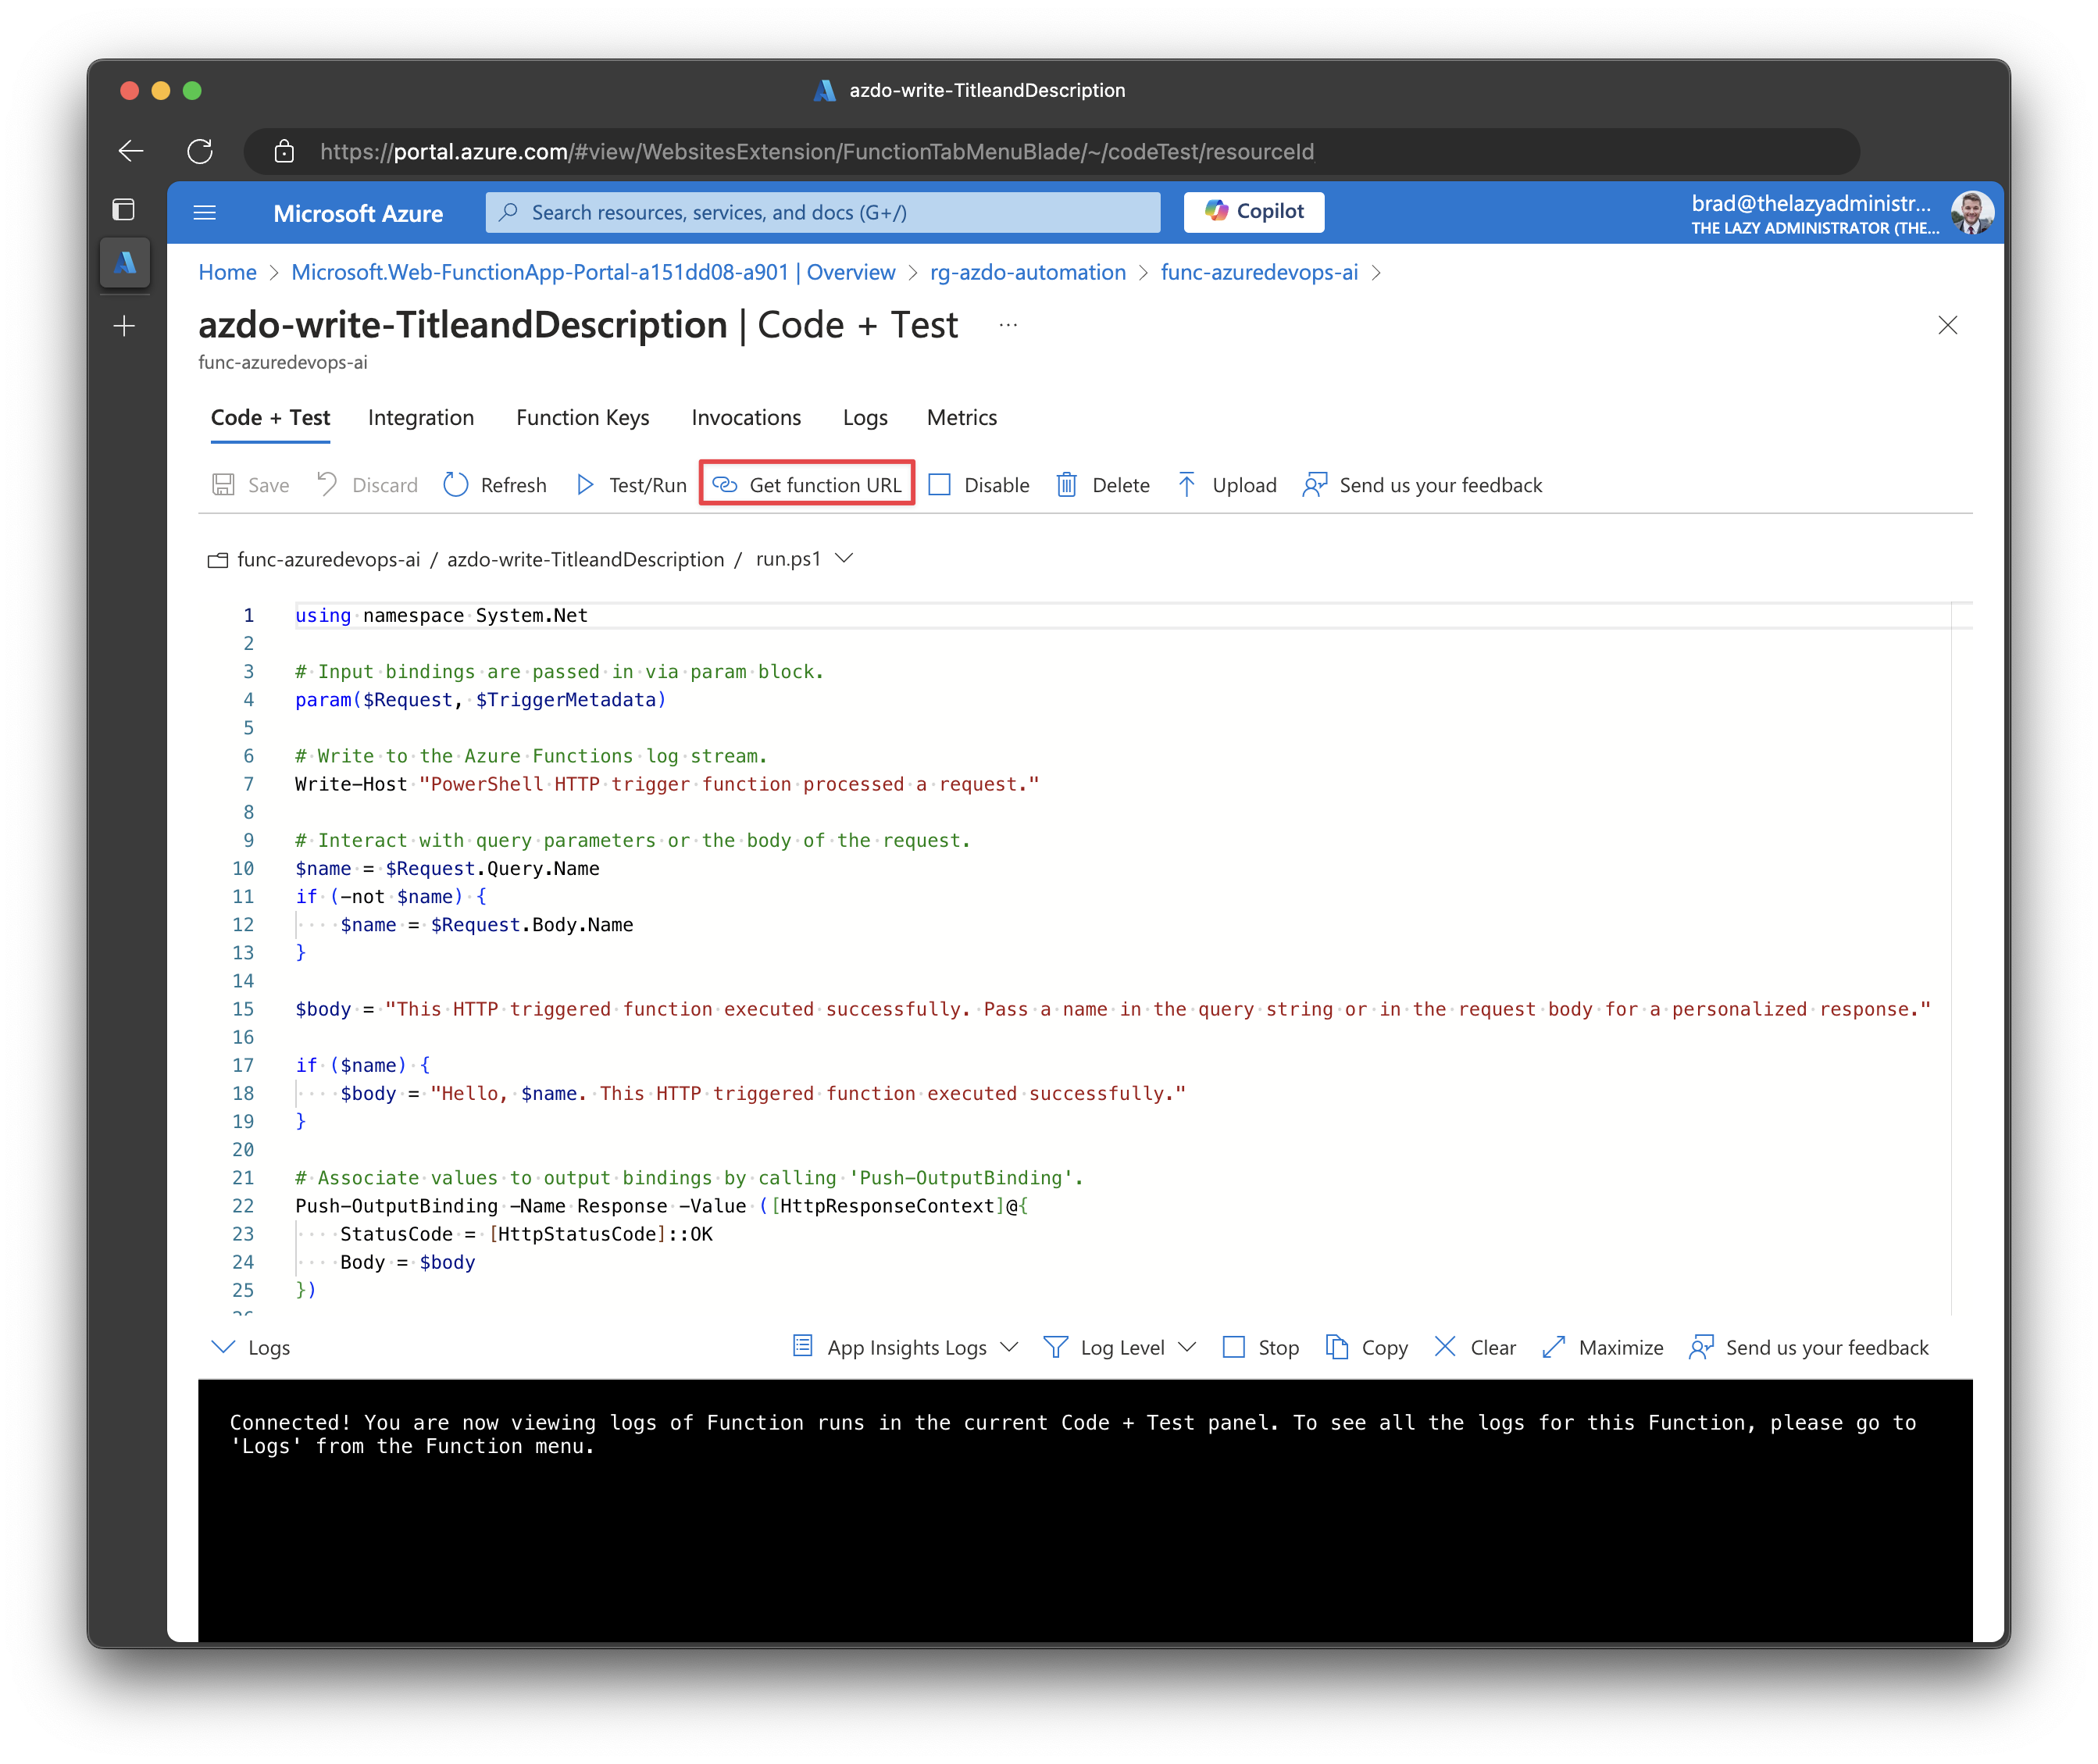Open the ellipsis more options next to title

(x=1007, y=325)
